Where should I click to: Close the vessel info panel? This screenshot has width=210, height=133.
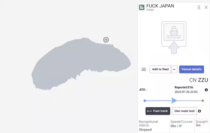pos(206,7)
